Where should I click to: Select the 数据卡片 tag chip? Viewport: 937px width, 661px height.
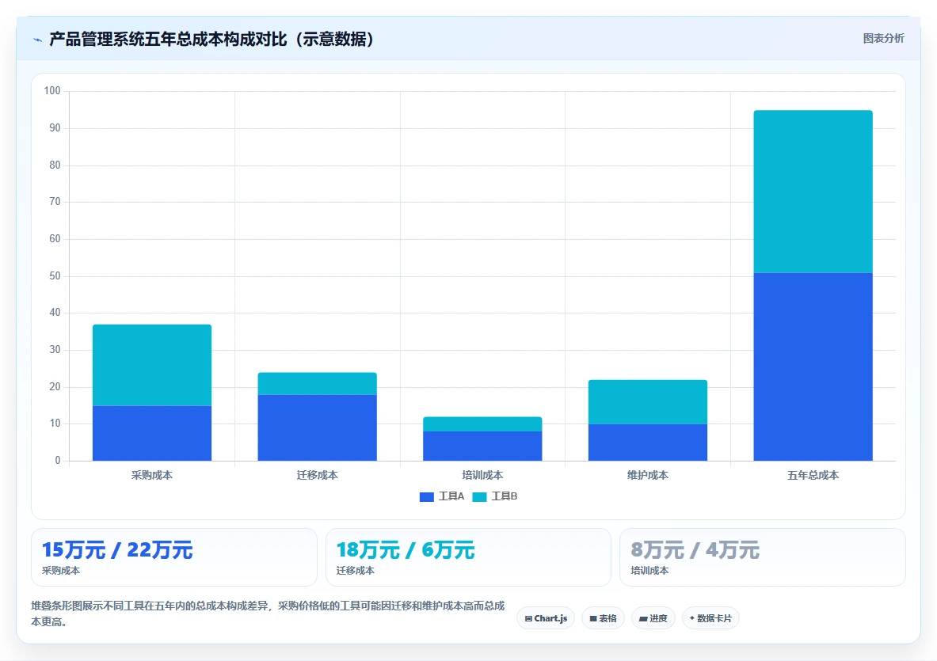[710, 618]
